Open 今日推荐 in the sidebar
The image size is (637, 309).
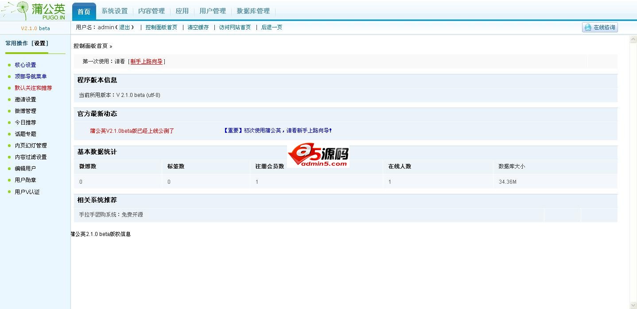(25, 123)
